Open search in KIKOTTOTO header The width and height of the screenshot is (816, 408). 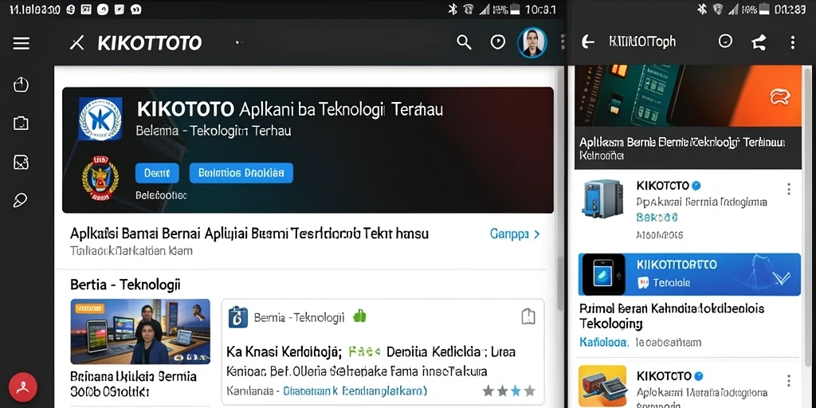(x=464, y=42)
